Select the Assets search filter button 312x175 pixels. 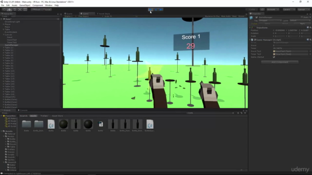(33, 116)
